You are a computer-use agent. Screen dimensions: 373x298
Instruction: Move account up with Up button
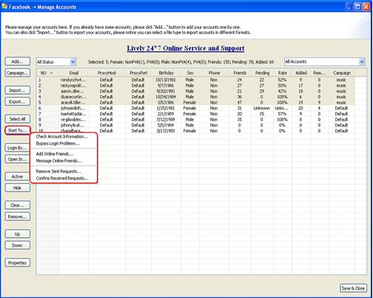(x=18, y=234)
